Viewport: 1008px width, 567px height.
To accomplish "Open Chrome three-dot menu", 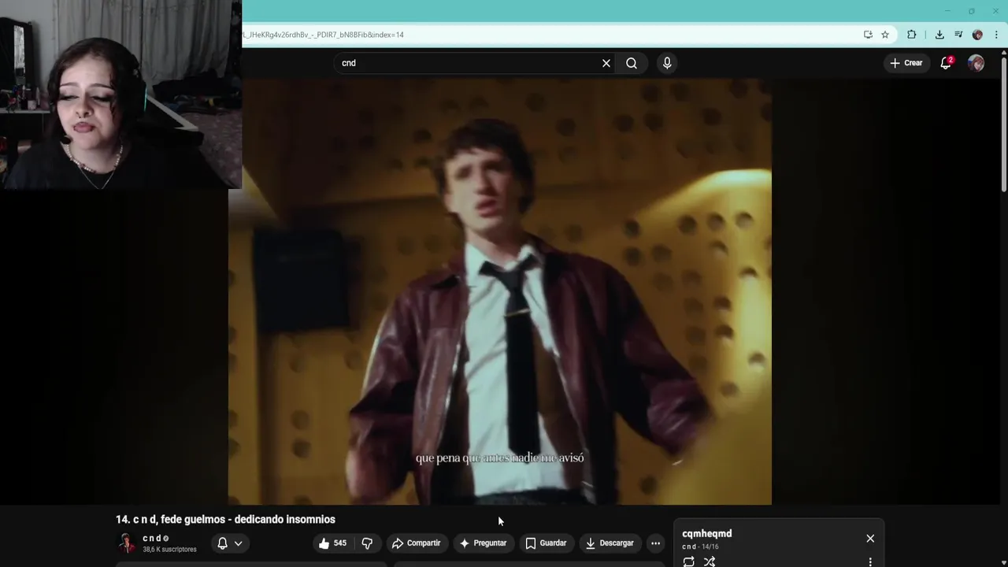I will click(996, 35).
